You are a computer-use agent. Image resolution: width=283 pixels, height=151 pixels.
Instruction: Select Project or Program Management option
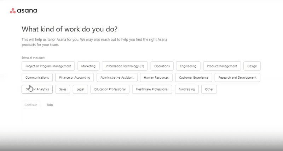(x=48, y=66)
